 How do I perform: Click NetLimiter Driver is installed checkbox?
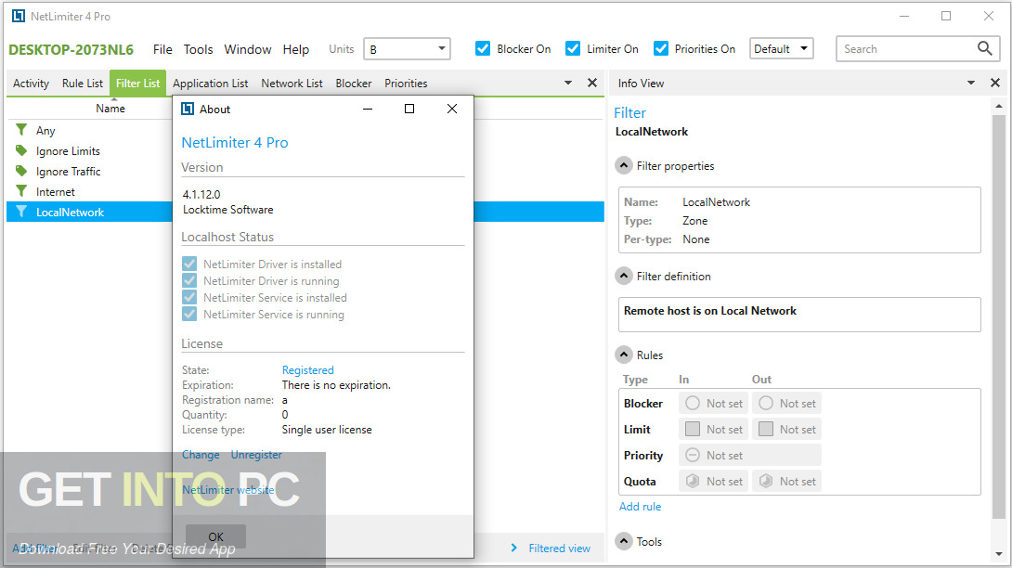pyautogui.click(x=189, y=264)
